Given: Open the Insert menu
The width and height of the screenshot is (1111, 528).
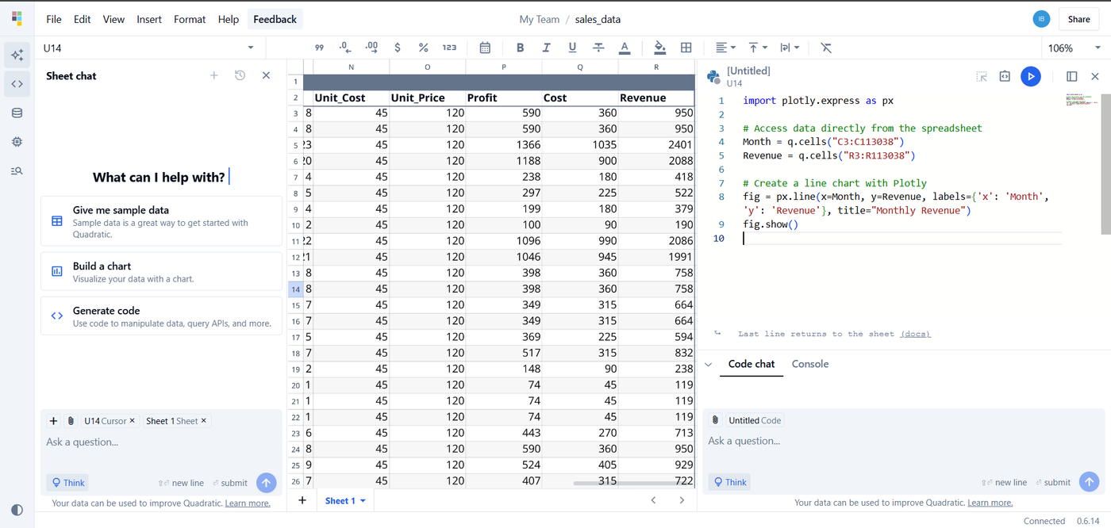Looking at the screenshot, I should (x=148, y=19).
